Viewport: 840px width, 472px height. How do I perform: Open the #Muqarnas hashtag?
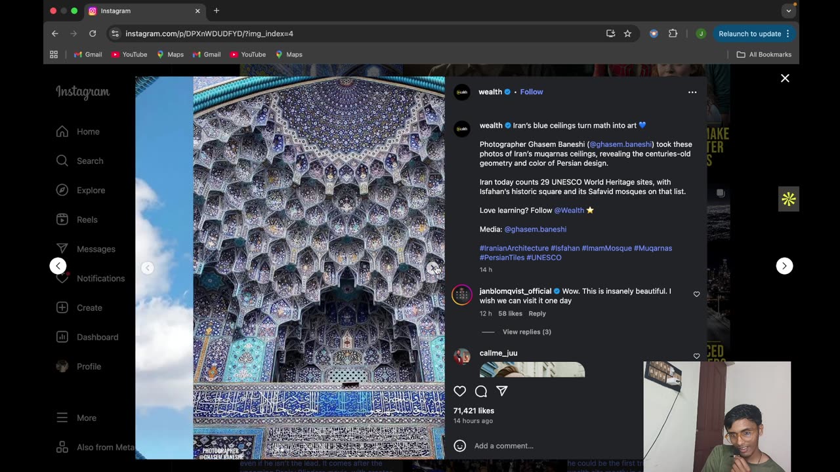click(x=653, y=248)
